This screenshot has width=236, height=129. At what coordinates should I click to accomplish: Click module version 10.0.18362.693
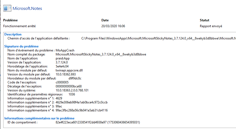pos(66,74)
